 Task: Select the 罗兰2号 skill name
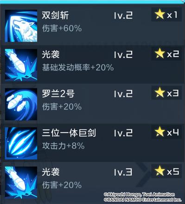click(58, 94)
